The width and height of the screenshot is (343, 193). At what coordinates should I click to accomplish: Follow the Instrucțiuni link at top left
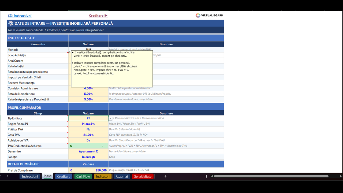click(23, 16)
